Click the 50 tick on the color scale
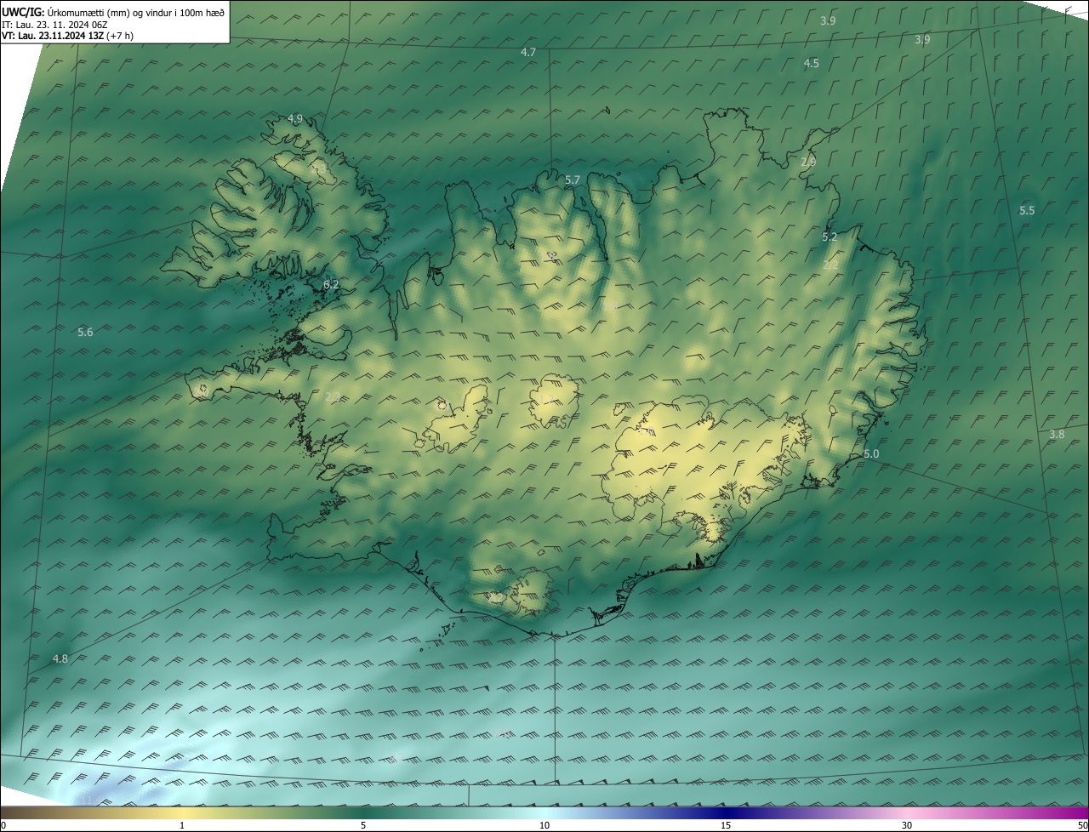This screenshot has width=1089, height=832. [1083, 825]
